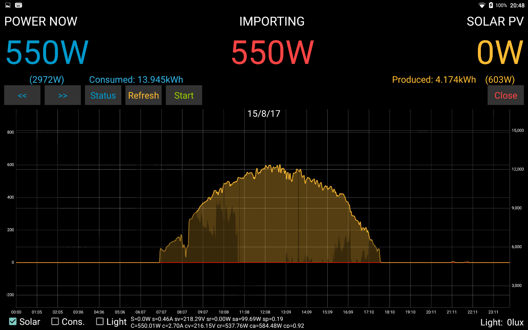Tap the app notification icon next to the screenshot icon
This screenshot has height=330, width=528.
(18, 5)
